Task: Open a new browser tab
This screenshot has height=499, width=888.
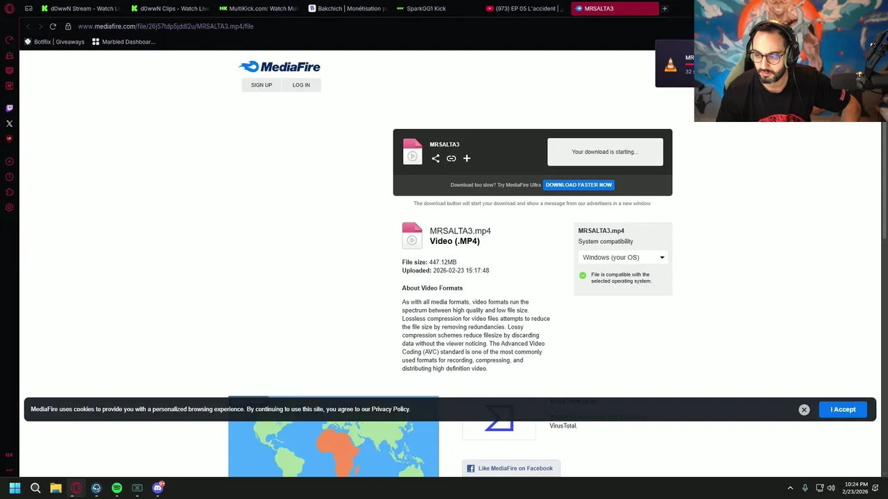Action: pos(665,8)
